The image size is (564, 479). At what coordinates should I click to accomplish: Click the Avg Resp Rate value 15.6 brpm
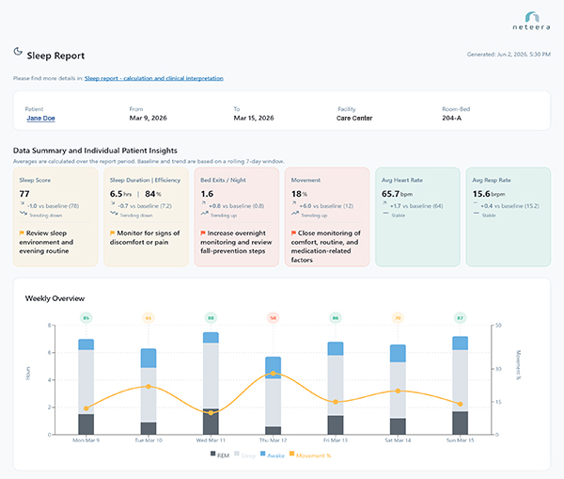tap(489, 194)
